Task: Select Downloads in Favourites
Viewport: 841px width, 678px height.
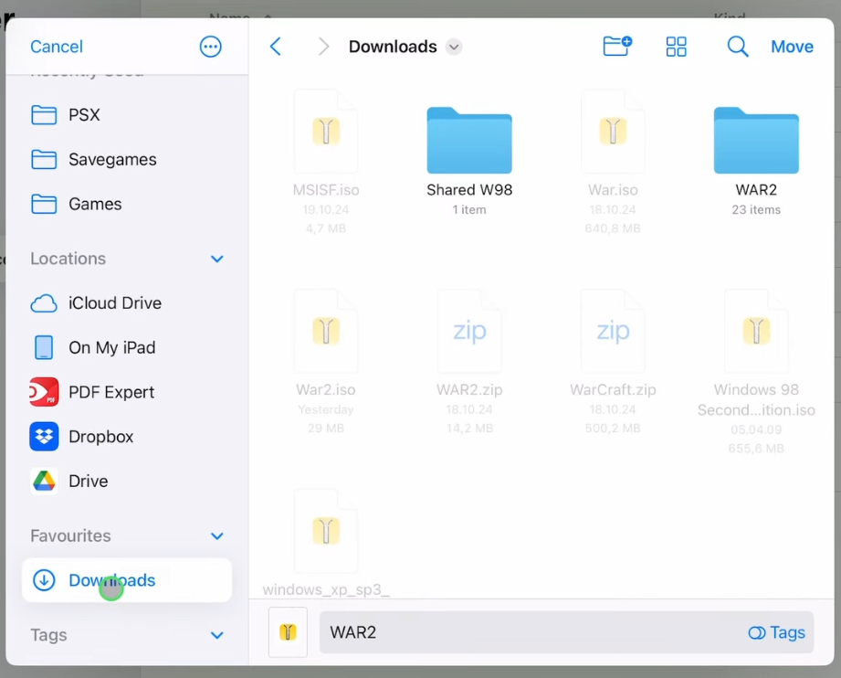Action: [127, 580]
